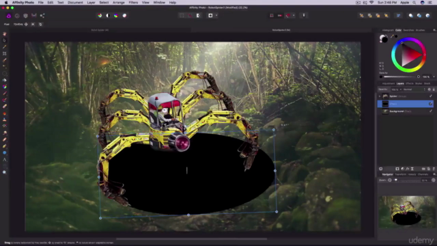Screen dimensions: 437x246
Task: Add a mask layer from Layers panel
Action: point(397,169)
